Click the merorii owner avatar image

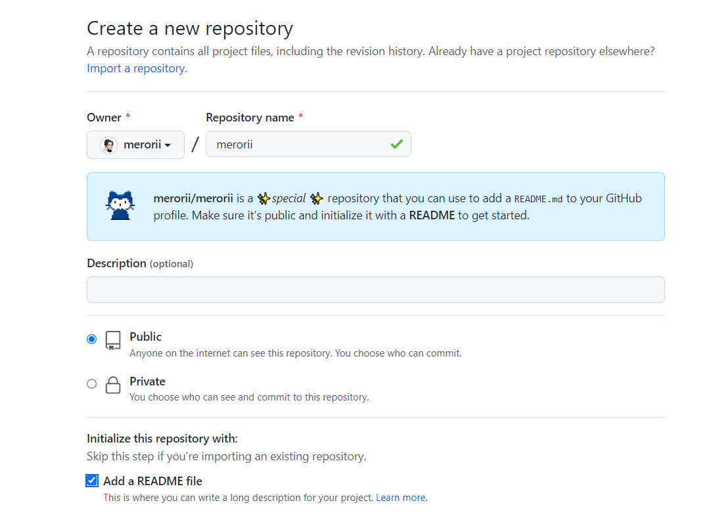click(108, 145)
